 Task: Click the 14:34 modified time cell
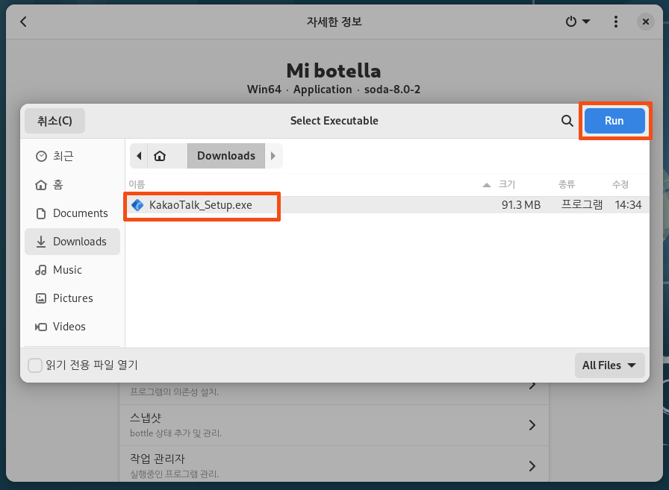click(628, 205)
